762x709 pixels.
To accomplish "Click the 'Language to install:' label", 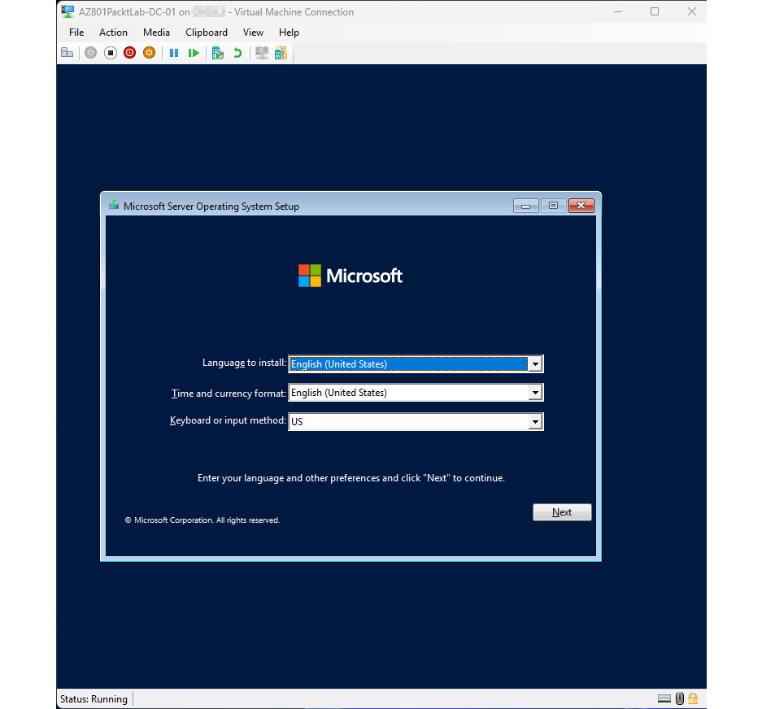I will pyautogui.click(x=245, y=363).
